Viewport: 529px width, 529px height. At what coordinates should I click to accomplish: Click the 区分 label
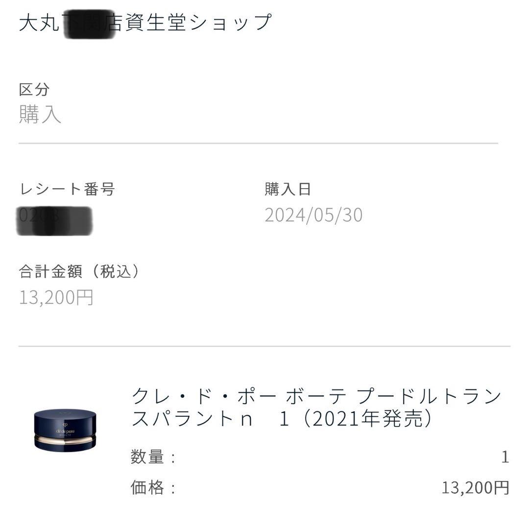[33, 89]
